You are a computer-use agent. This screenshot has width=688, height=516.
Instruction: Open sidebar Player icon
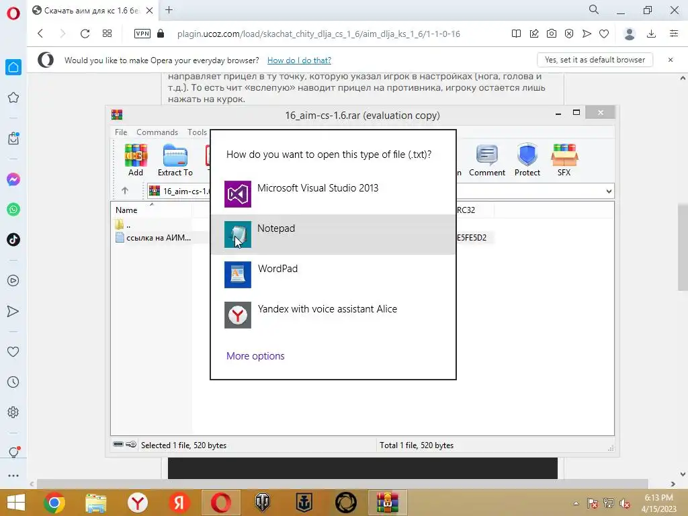tap(13, 281)
